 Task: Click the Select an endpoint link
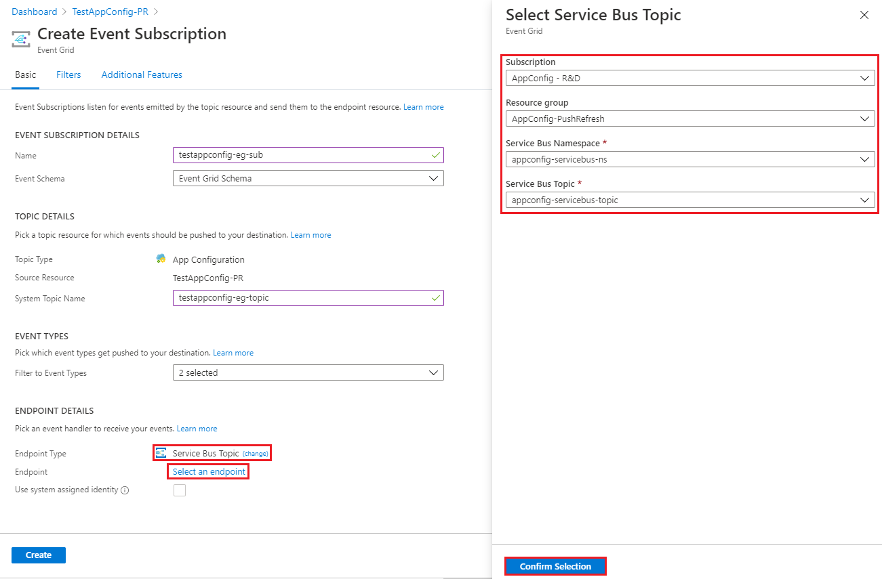(209, 471)
